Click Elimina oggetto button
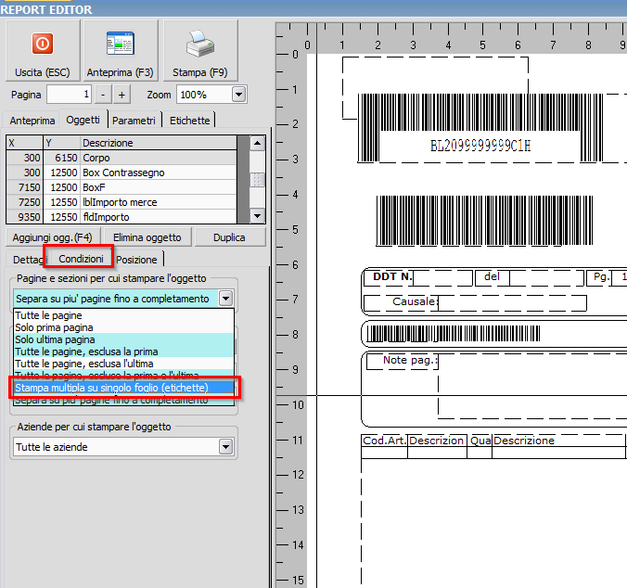Screen dimensions: 627x588 click(x=147, y=237)
